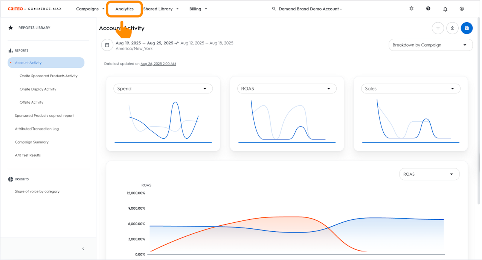The height and width of the screenshot is (260, 482).
Task: Expand the Breakdown by Campaign dropdown
Action: (x=430, y=45)
